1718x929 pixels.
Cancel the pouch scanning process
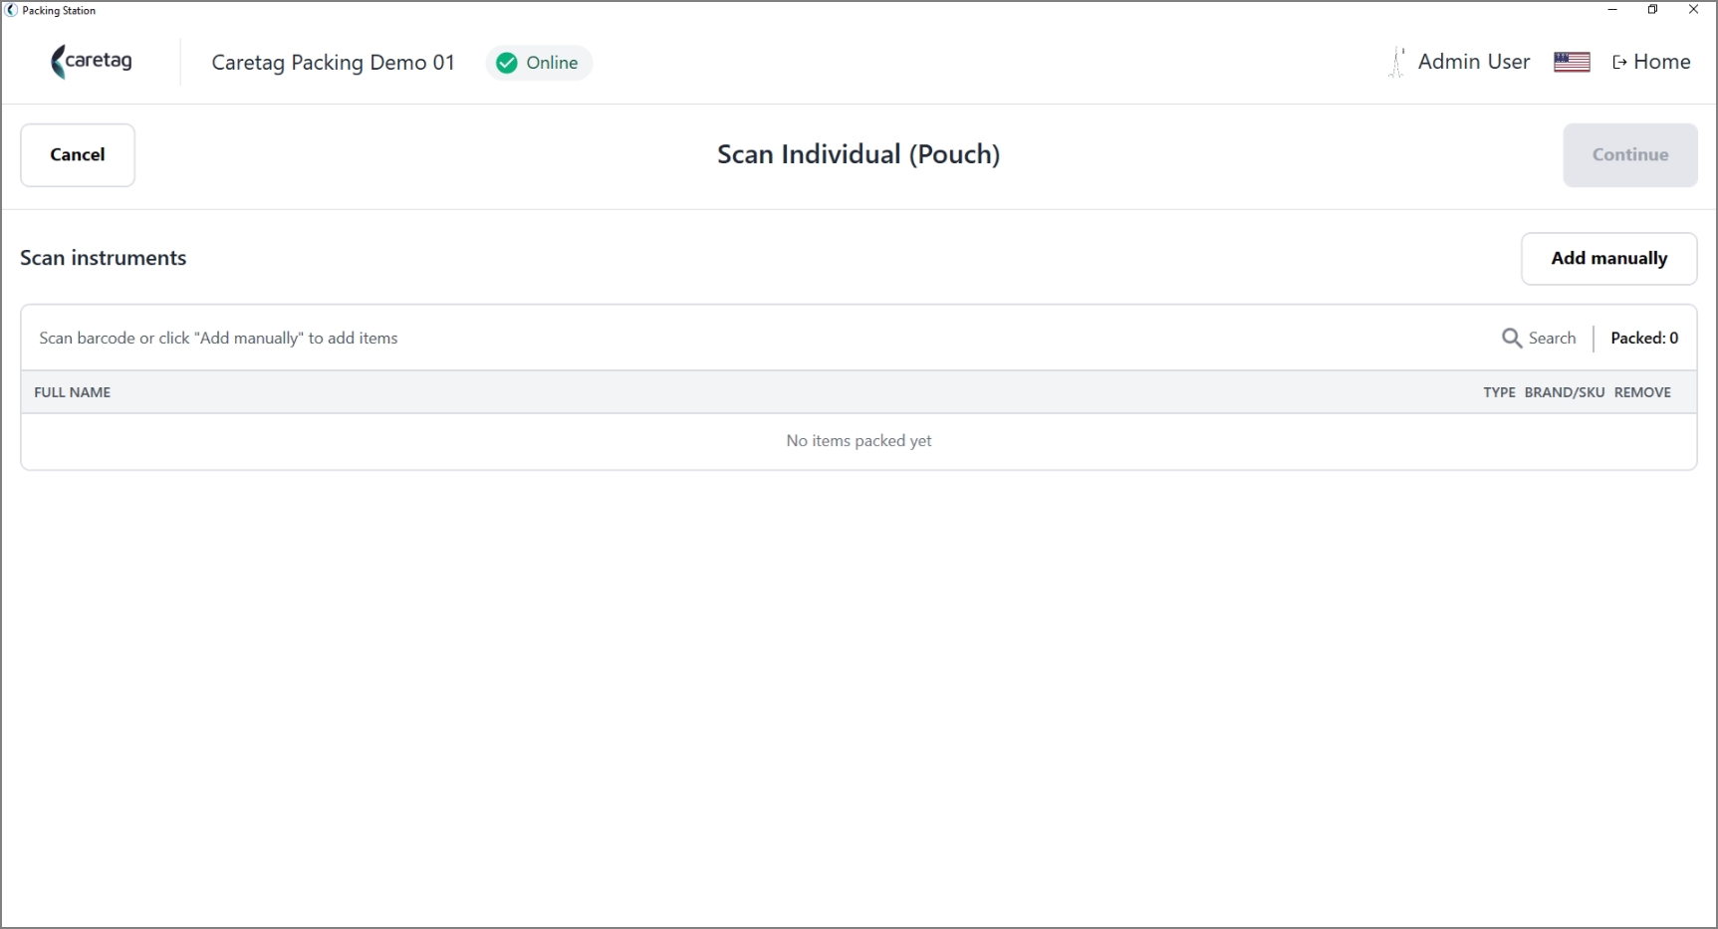pos(78,155)
